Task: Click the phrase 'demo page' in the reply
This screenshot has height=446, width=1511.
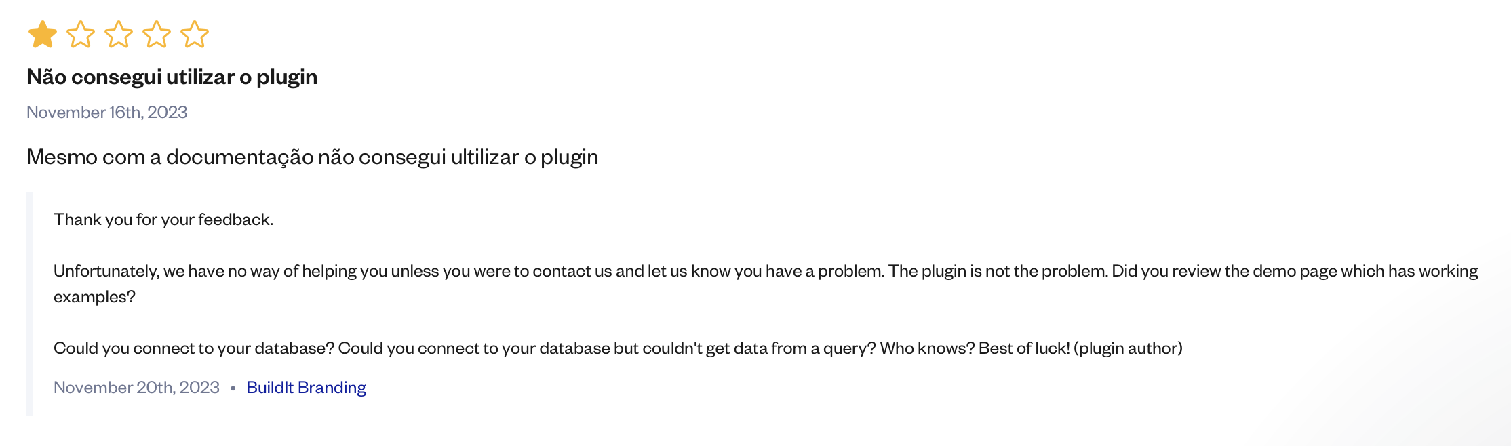Action: [x=1295, y=271]
